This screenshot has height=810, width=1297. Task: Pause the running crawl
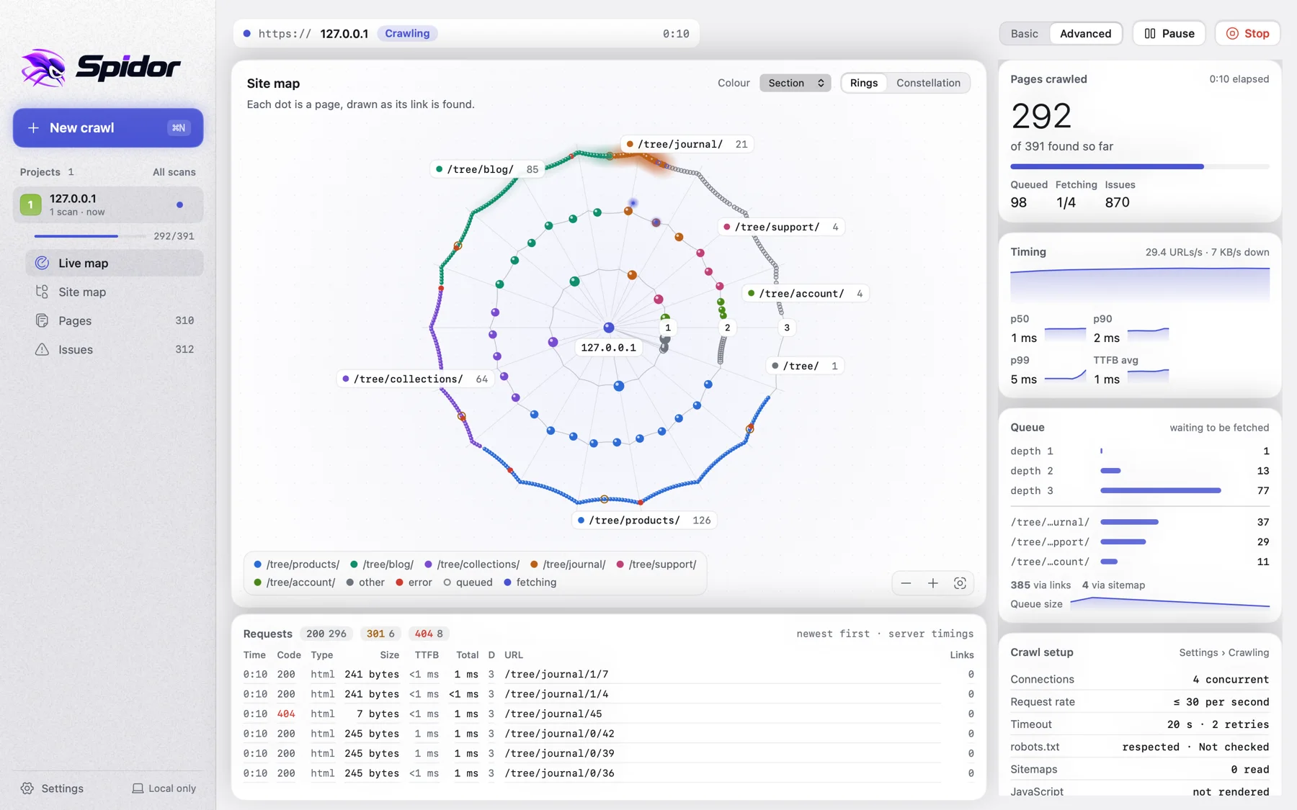[x=1169, y=33]
